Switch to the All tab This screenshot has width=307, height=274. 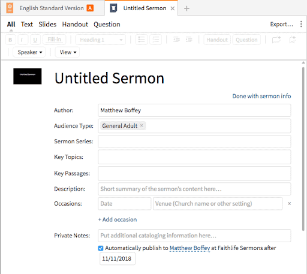tap(11, 25)
